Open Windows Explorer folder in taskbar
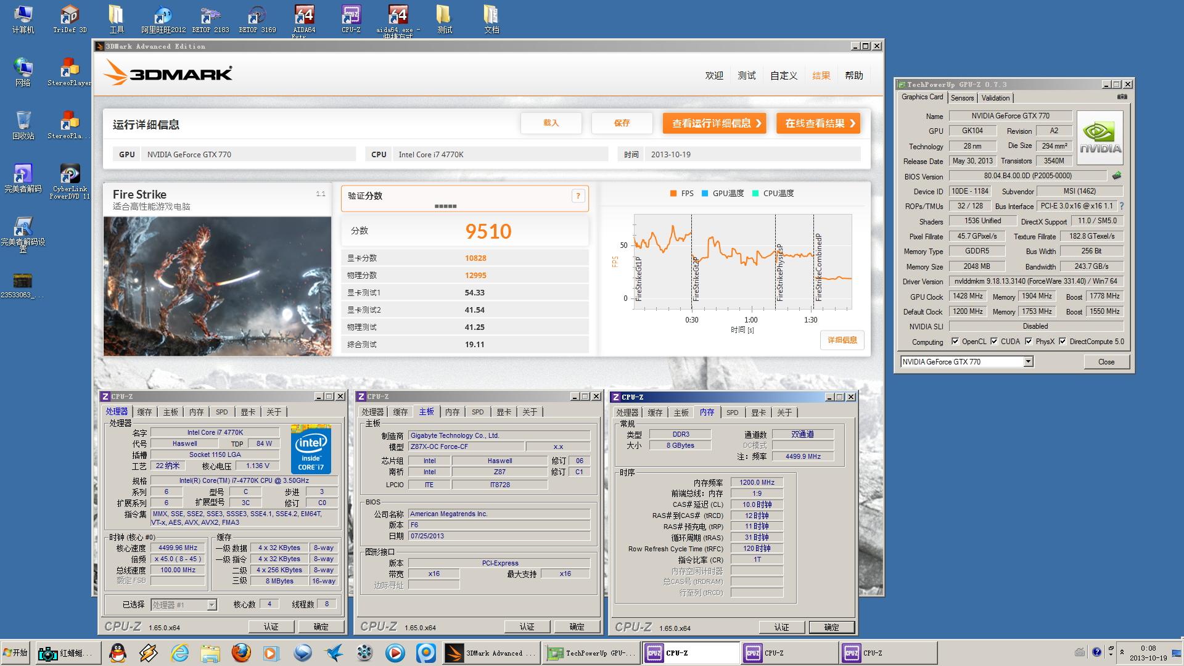Screen dimensions: 1184x666 [x=210, y=652]
